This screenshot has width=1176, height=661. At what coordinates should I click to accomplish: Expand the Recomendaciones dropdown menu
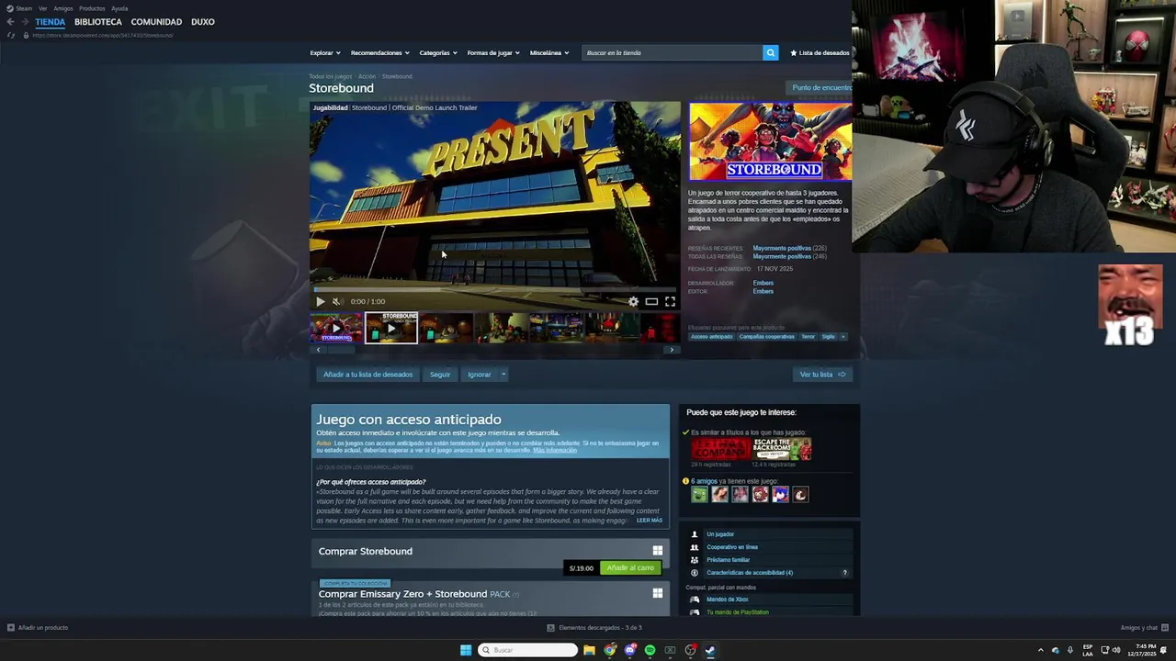379,52
